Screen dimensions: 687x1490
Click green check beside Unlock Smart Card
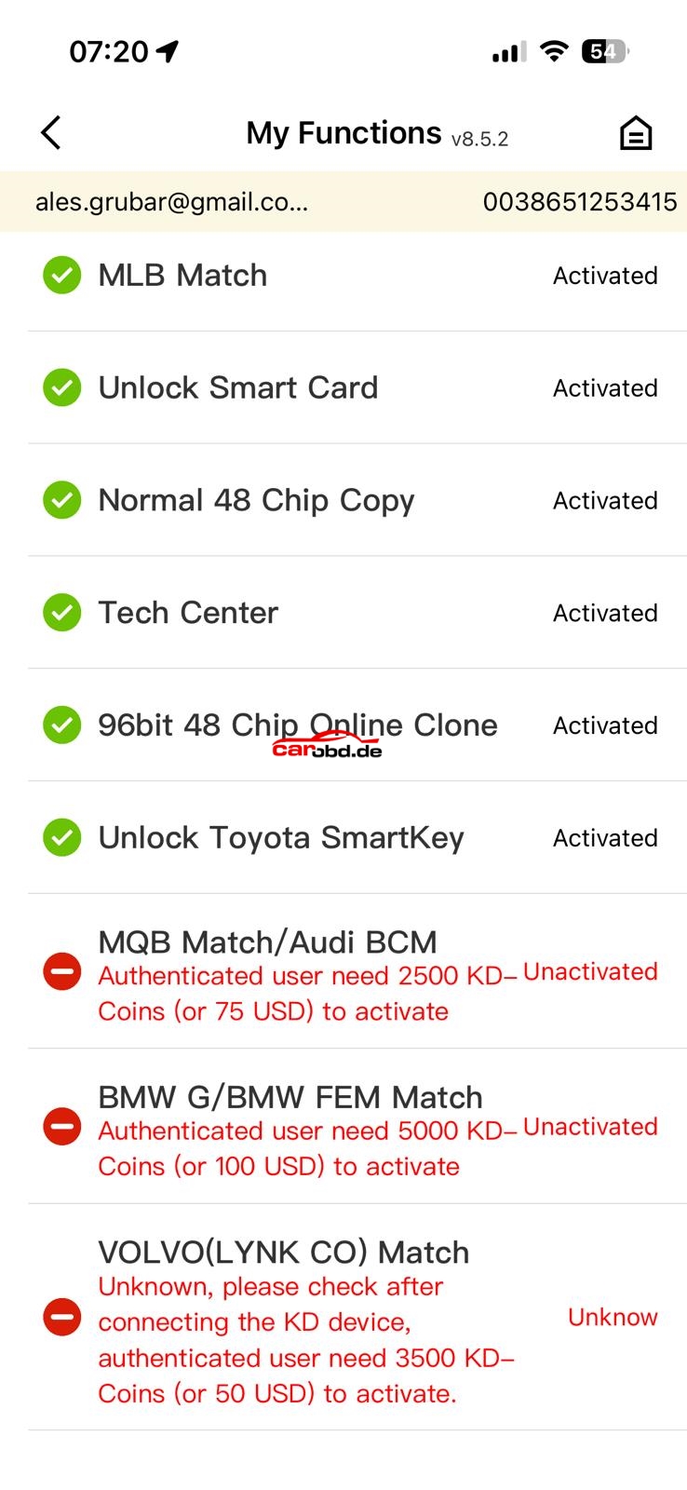[x=62, y=388]
